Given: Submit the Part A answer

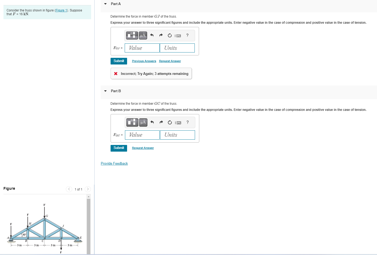Looking at the screenshot, I should click(x=119, y=61).
